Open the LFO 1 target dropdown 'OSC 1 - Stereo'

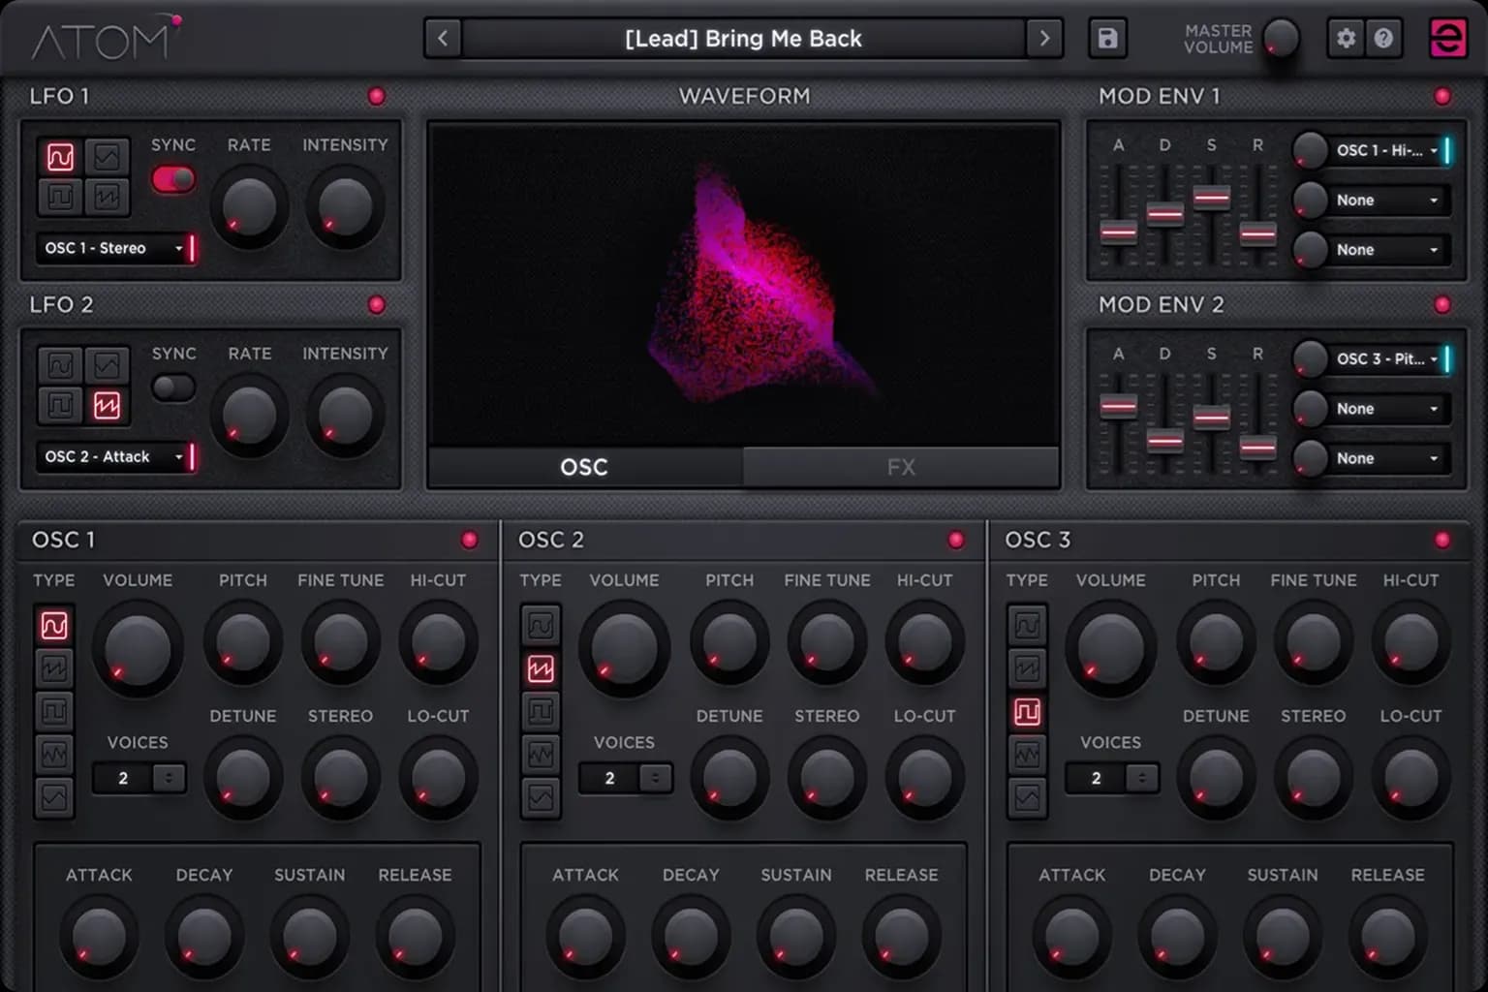[113, 248]
